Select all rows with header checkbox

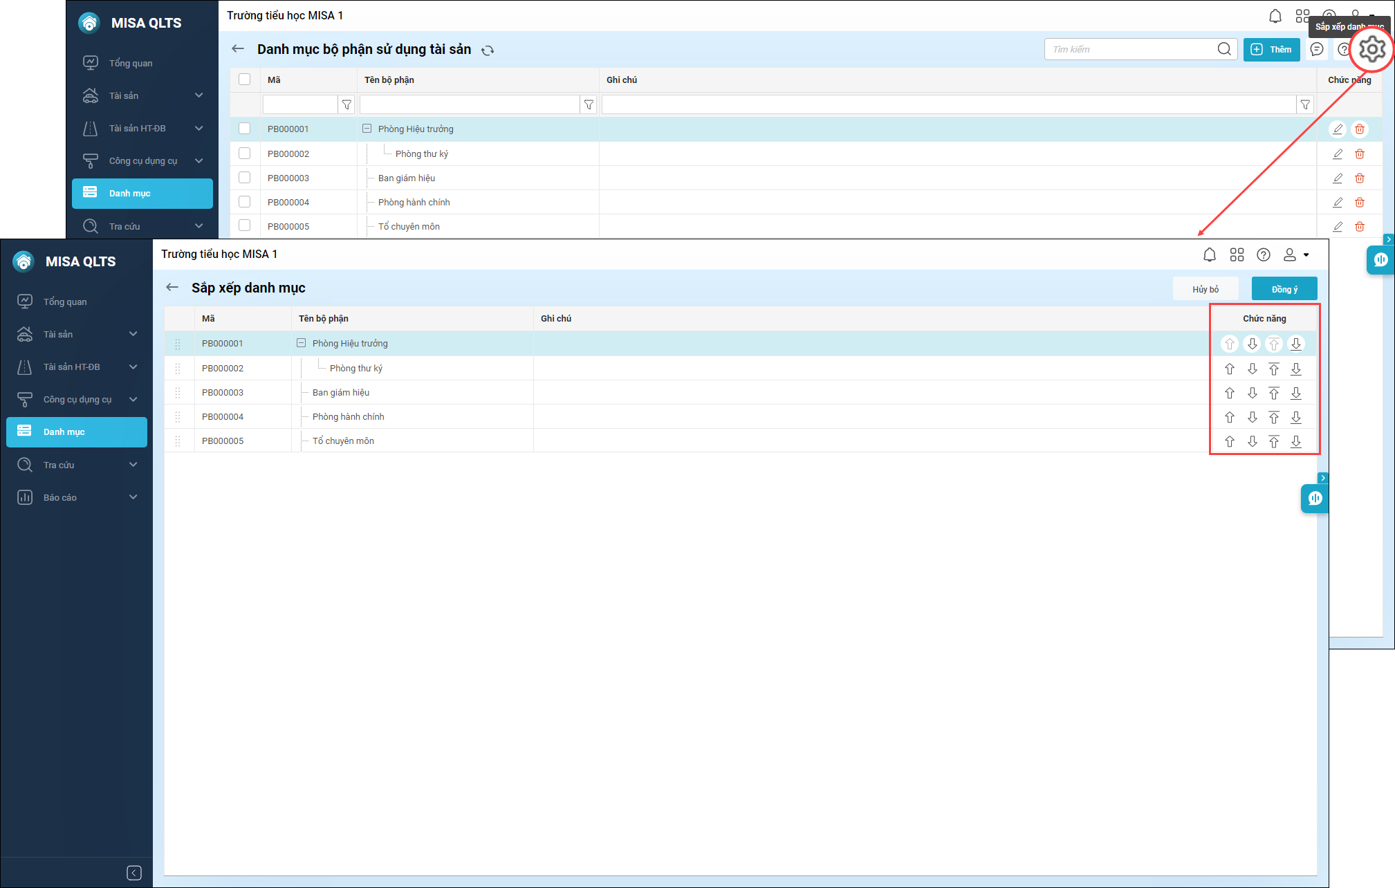click(x=244, y=80)
